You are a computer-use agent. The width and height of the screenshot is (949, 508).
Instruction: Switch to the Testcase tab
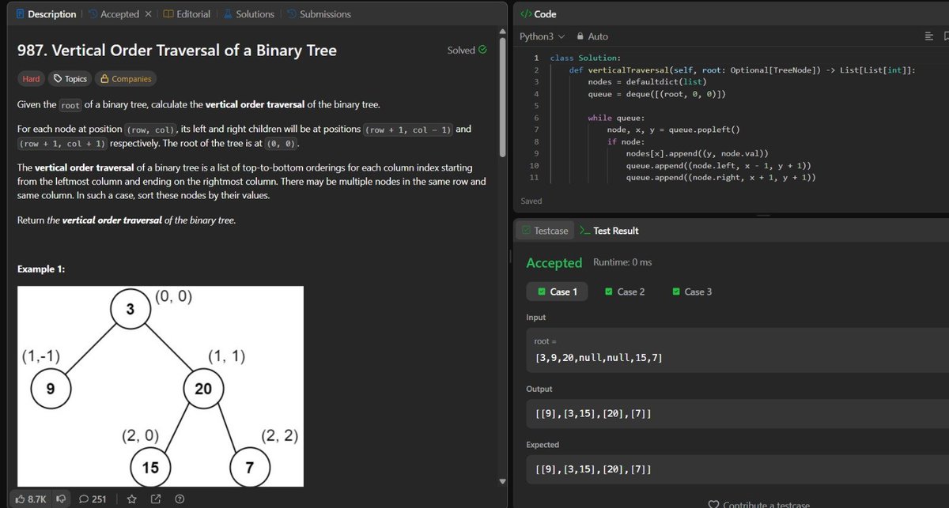(545, 231)
